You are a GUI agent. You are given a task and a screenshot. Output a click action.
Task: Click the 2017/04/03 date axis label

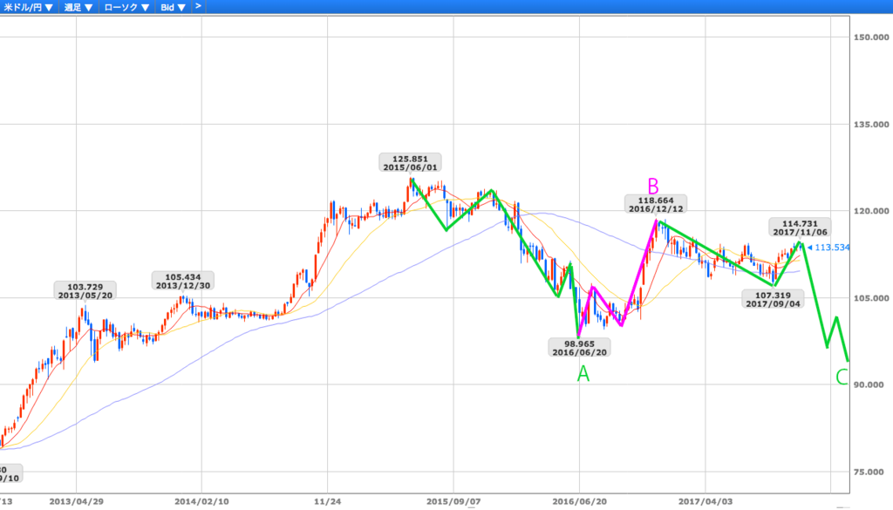coord(705,501)
